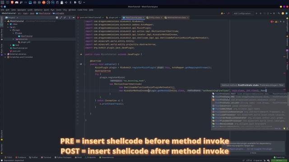Viewport: 289px width, 162px height.
Task: Open the Dependencies tool window
Action: (107, 157)
